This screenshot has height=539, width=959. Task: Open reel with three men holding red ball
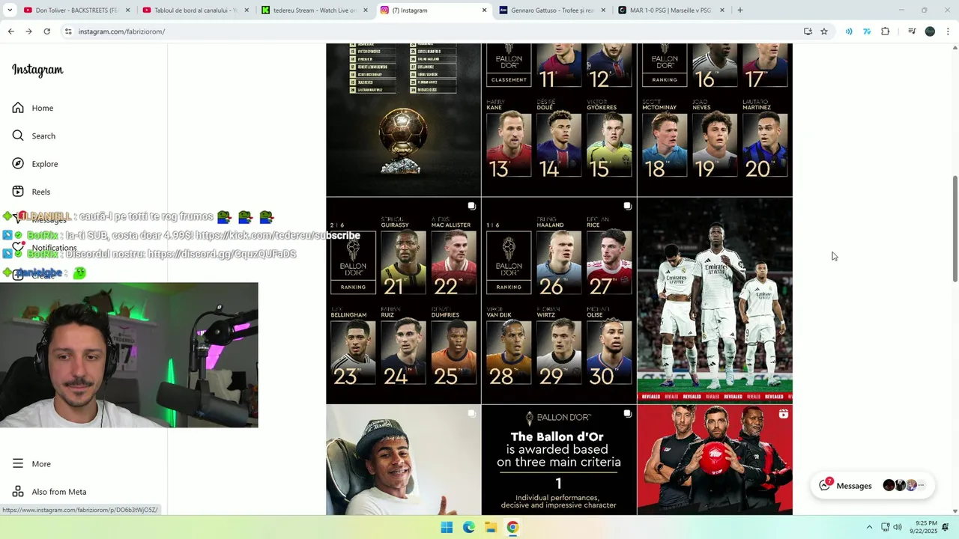click(x=715, y=460)
